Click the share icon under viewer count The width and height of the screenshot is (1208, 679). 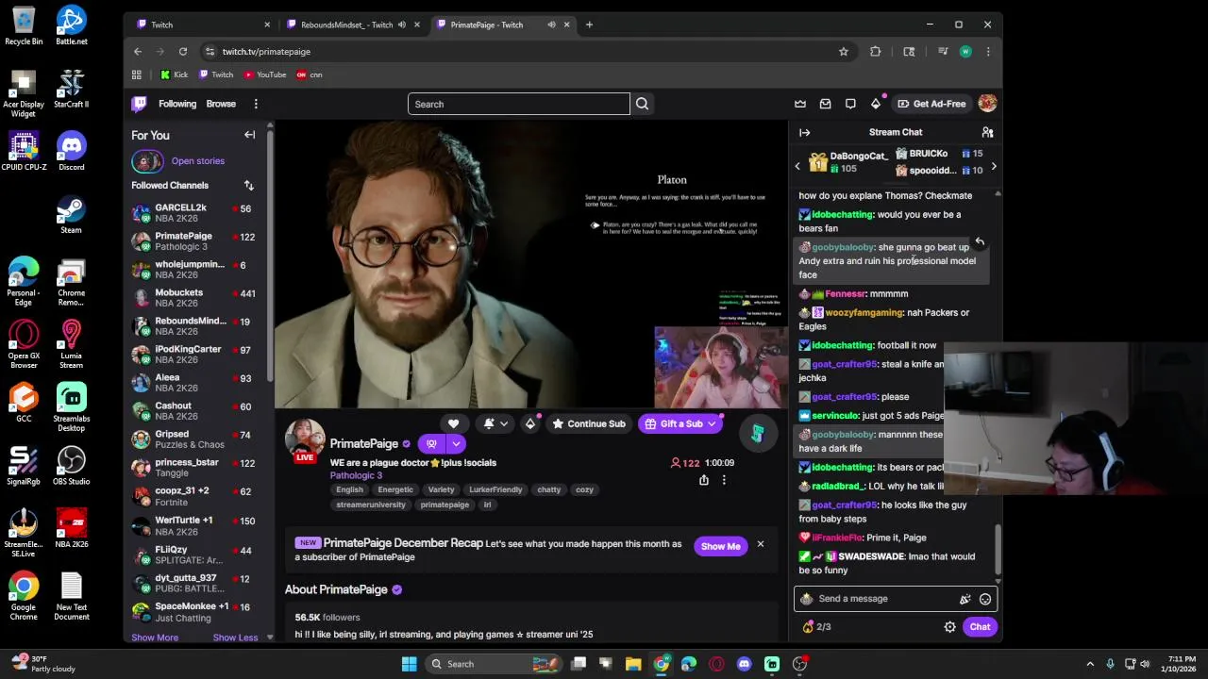point(703,480)
